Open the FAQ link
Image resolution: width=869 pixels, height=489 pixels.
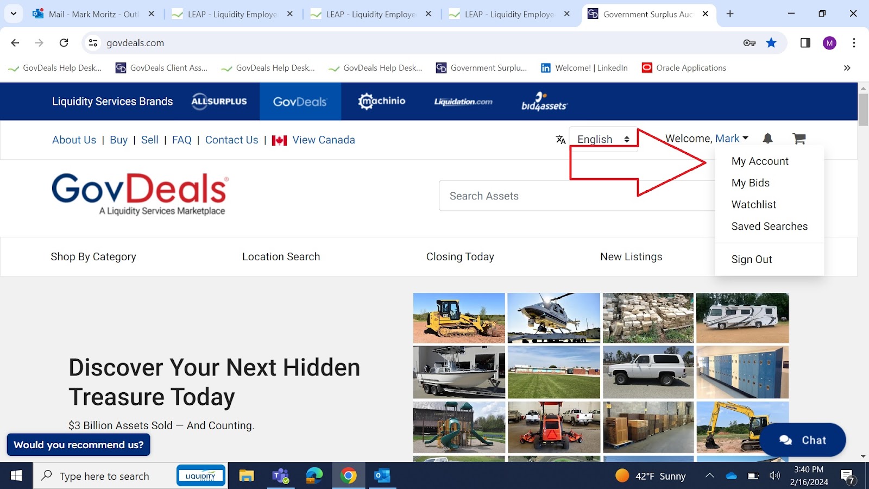(181, 140)
